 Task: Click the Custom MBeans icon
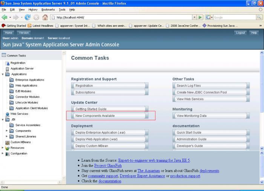(x=8, y=142)
